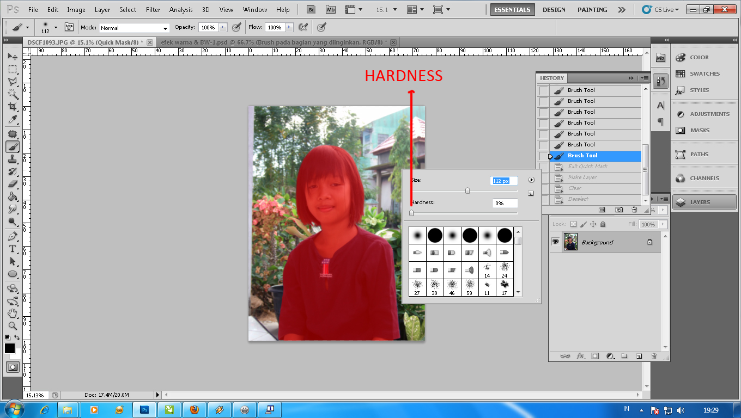
Task: Open the CHANNELS panel
Action: click(704, 178)
